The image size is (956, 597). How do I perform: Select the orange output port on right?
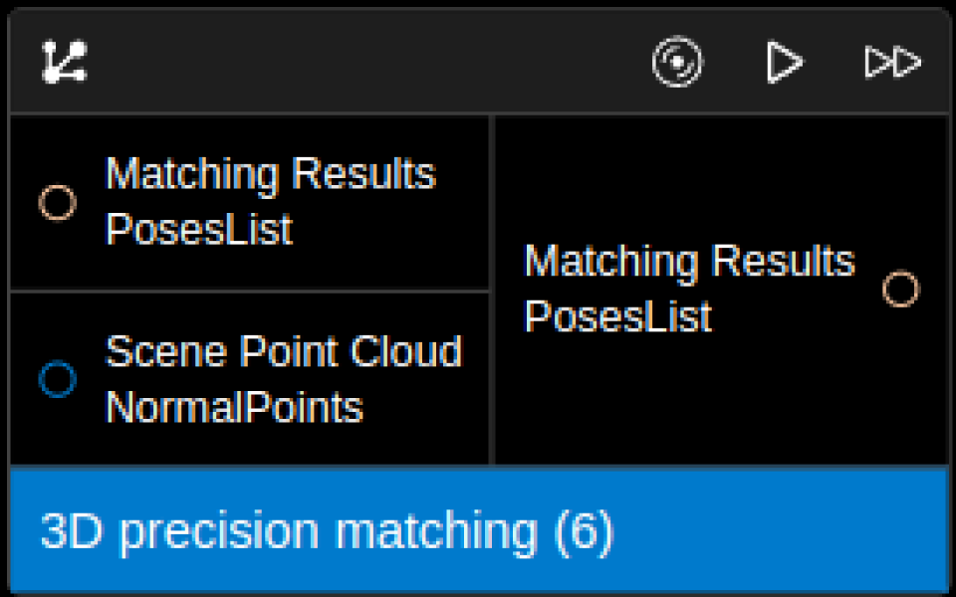[900, 290]
